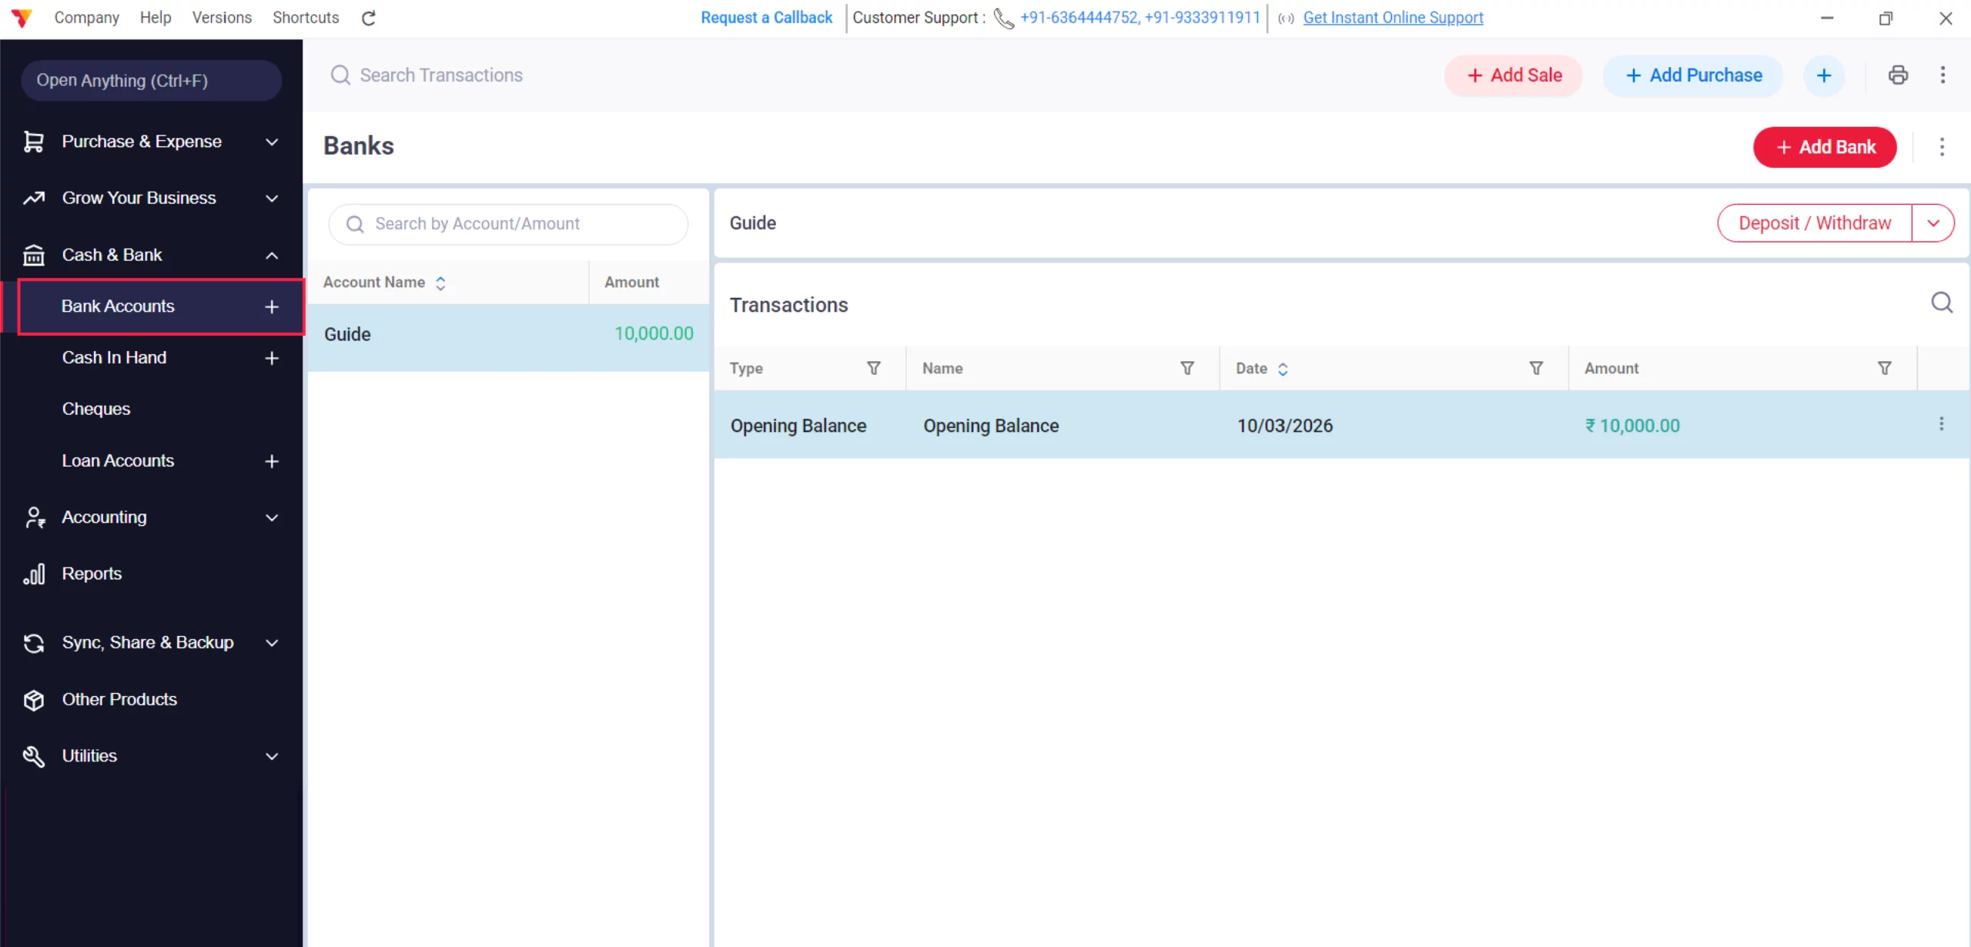The width and height of the screenshot is (1971, 947).
Task: Open the Shortcuts menu
Action: [x=305, y=17]
